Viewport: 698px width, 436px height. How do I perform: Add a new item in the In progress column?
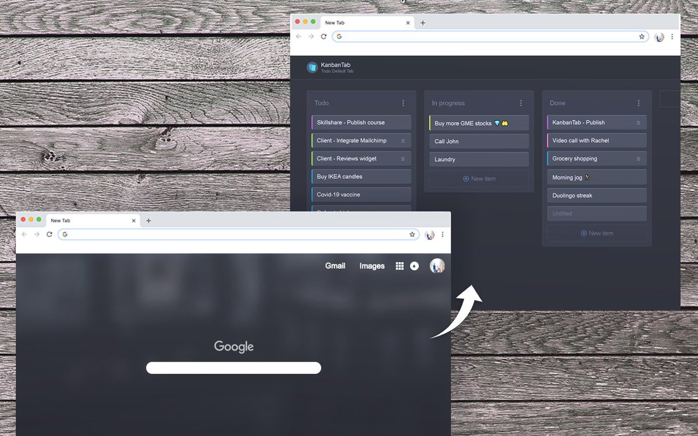pyautogui.click(x=479, y=178)
